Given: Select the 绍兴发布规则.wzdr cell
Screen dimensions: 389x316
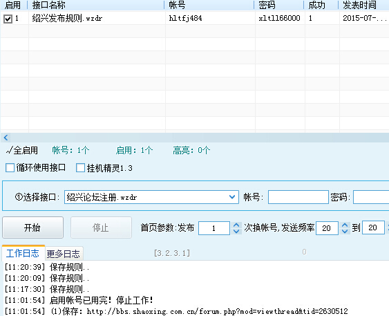Looking at the screenshot, I should click(x=97, y=18).
